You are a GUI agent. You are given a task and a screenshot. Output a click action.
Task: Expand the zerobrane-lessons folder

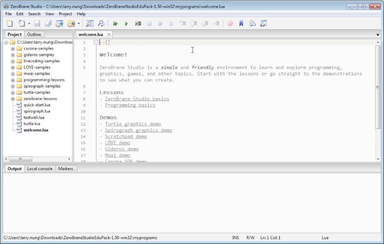(x=13, y=99)
